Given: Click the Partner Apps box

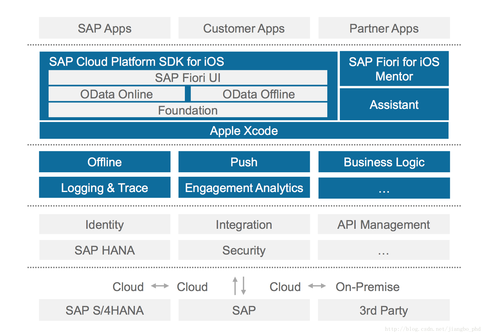Looking at the screenshot, I should (x=384, y=28).
